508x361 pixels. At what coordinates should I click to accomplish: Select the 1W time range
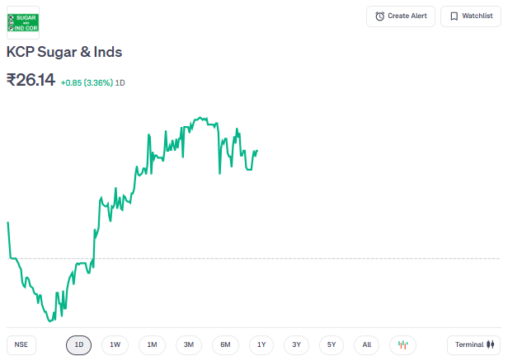pyautogui.click(x=115, y=345)
